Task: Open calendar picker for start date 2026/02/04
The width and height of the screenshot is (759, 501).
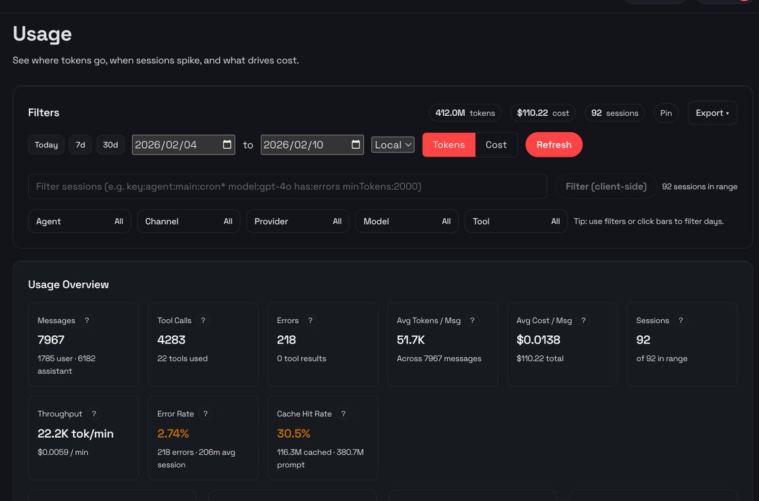Action: point(227,145)
